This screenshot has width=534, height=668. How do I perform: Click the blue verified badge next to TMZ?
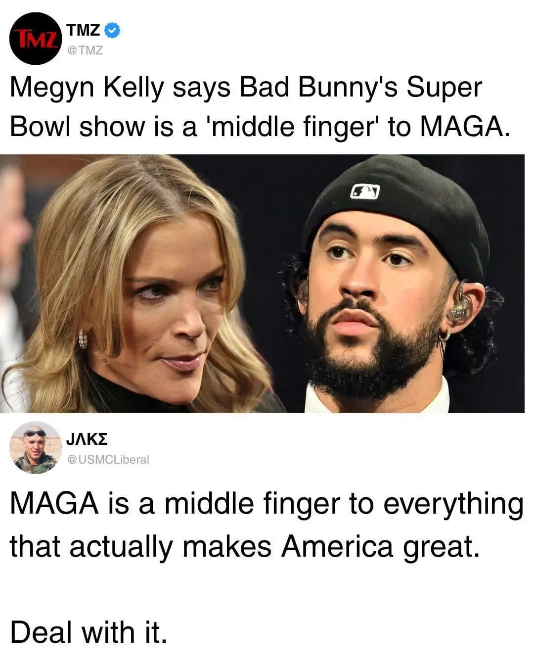click(114, 30)
